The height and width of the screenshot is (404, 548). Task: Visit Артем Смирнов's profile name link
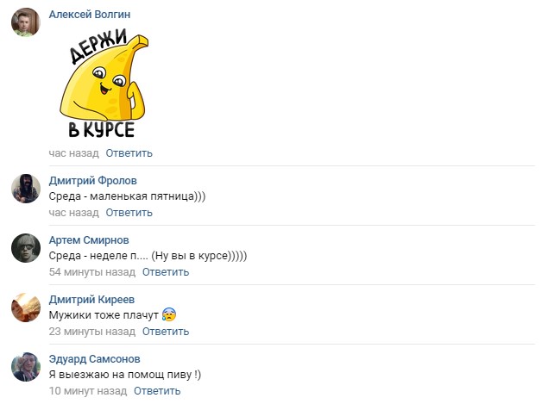(89, 240)
